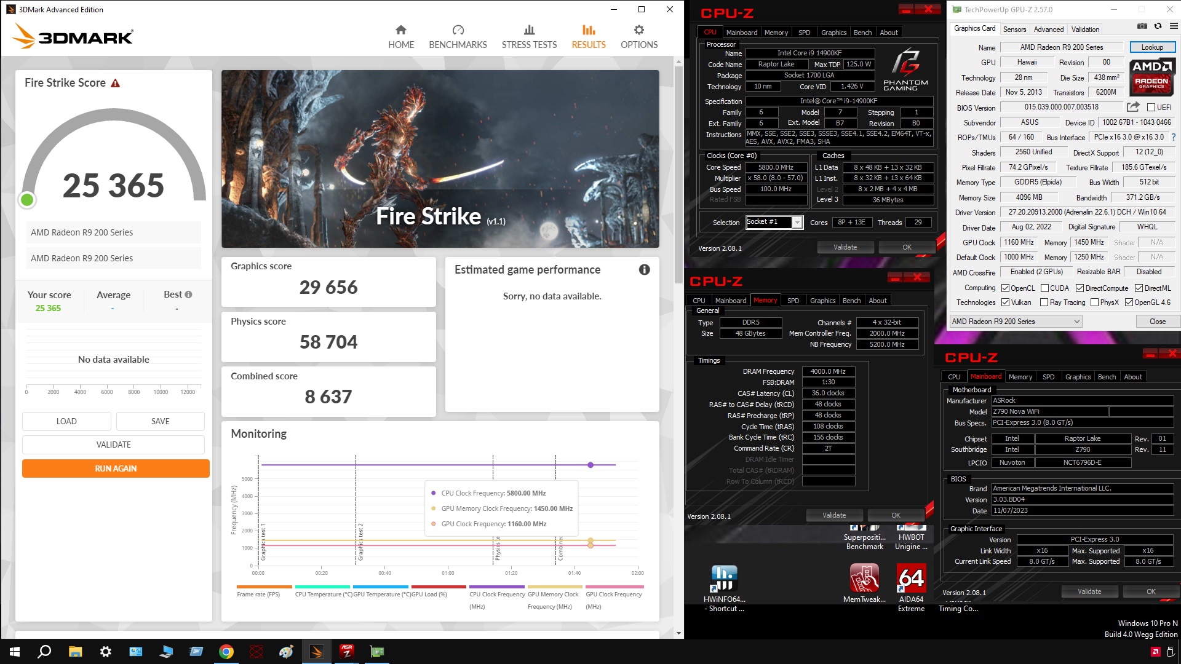Click the Superposition Benchmark desktop icon
1181x664 pixels.
point(864,538)
